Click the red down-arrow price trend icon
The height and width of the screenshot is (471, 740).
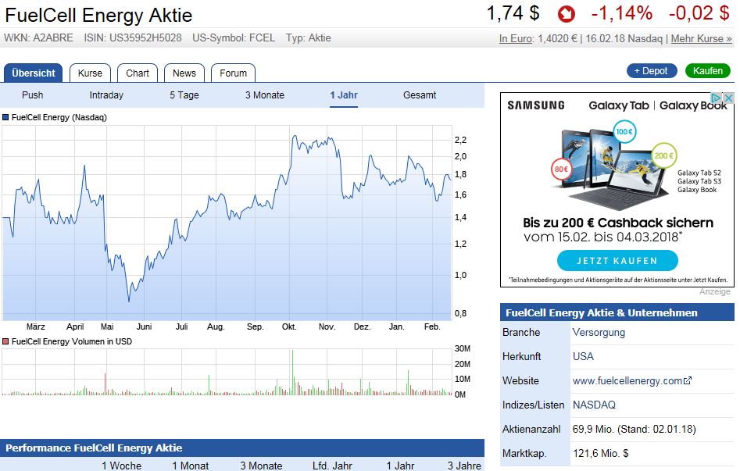tap(566, 14)
